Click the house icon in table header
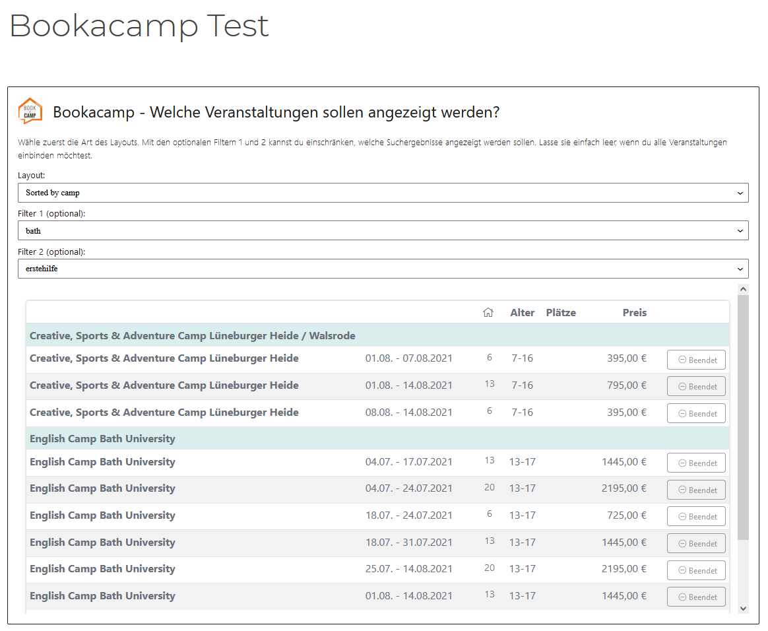The image size is (768, 631). pyautogui.click(x=488, y=313)
